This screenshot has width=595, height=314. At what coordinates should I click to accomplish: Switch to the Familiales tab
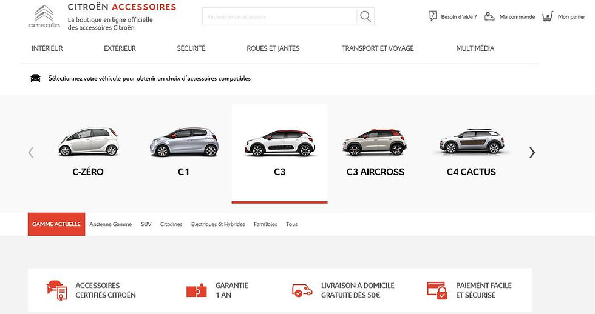265,224
